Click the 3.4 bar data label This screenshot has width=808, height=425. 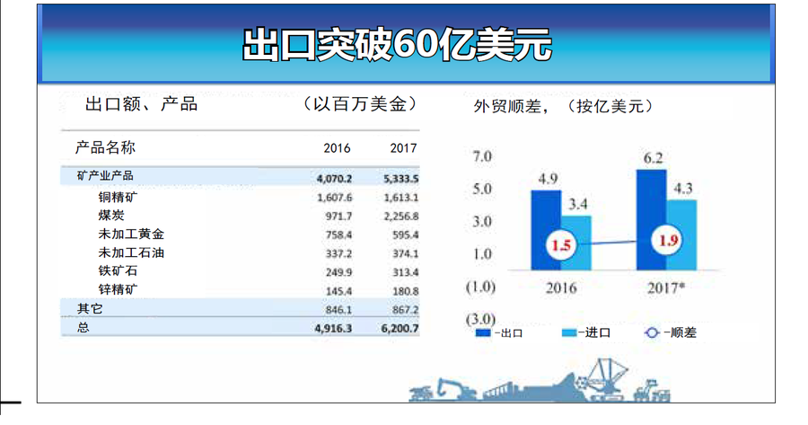(577, 204)
